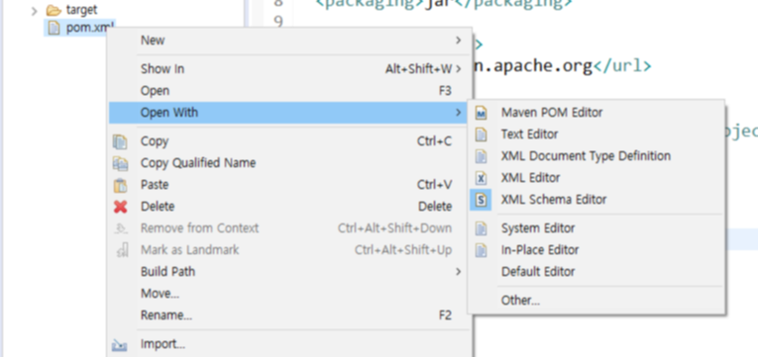Select Show In menu entry

tap(289, 69)
